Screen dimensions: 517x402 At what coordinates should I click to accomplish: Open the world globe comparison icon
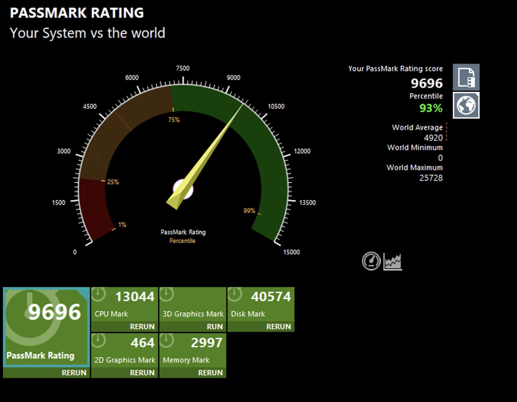[466, 105]
